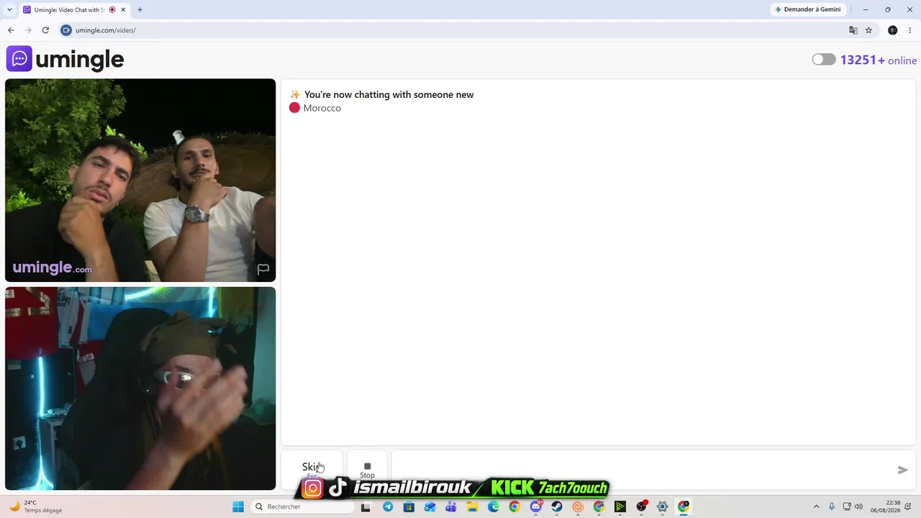Open Microsoft Teams from the taskbar

(x=451, y=506)
